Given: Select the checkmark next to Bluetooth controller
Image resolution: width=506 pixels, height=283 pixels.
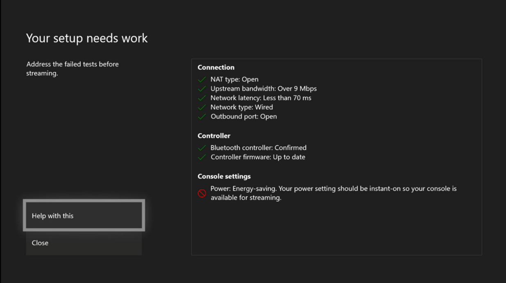Looking at the screenshot, I should coord(202,148).
